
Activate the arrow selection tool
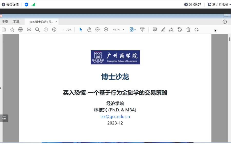point(81,30)
